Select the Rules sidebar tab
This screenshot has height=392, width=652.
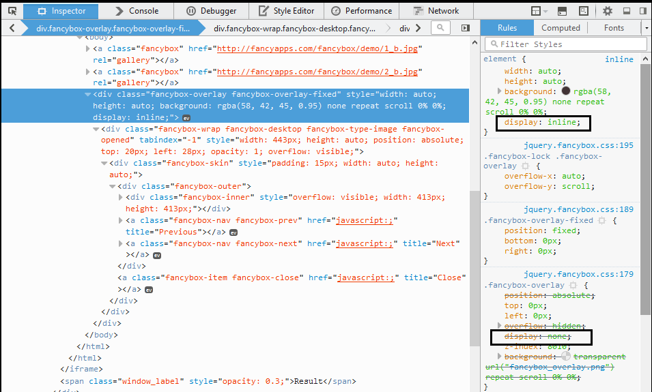click(507, 28)
